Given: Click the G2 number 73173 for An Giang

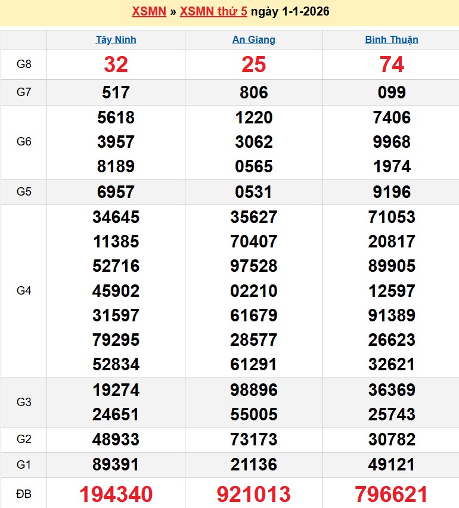Looking at the screenshot, I should [x=254, y=439].
